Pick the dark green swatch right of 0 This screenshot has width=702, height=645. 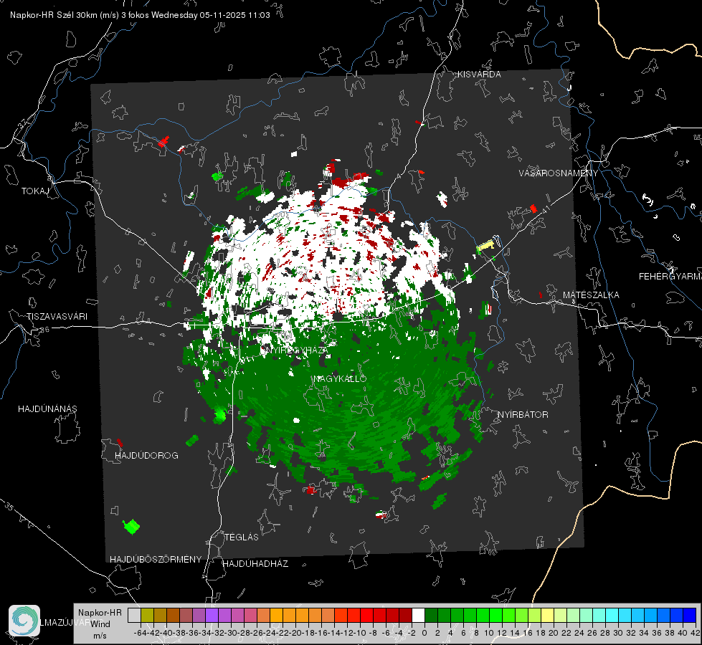point(431,615)
